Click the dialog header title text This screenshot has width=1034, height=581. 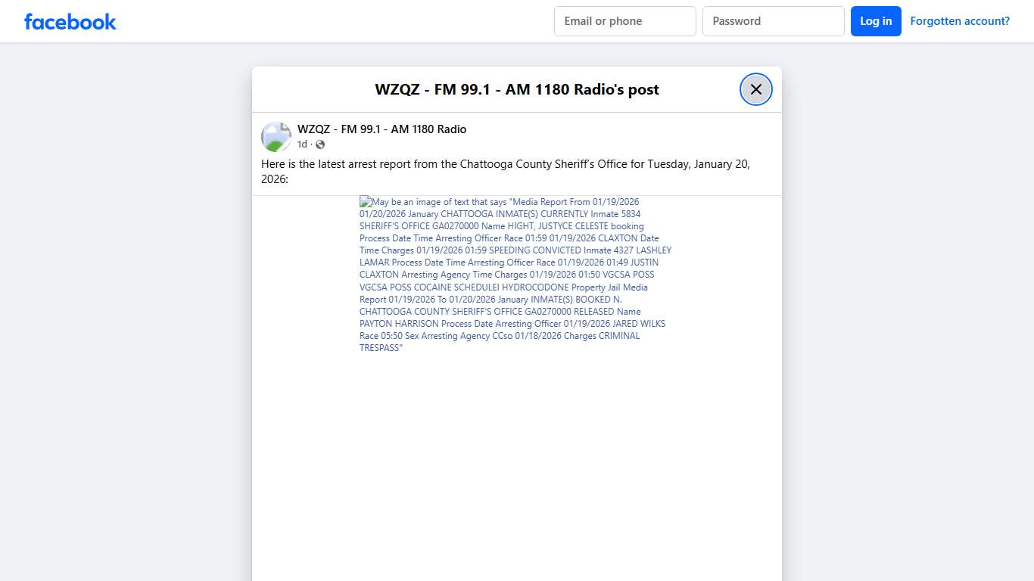[x=517, y=89]
